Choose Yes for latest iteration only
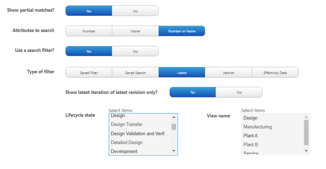The image size is (326, 169). 193,92
